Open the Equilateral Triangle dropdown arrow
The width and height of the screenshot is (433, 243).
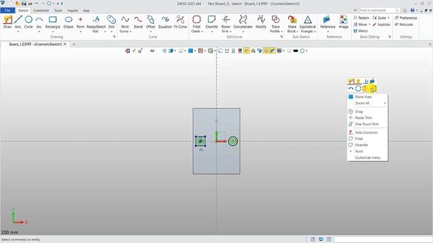[x=315, y=32]
